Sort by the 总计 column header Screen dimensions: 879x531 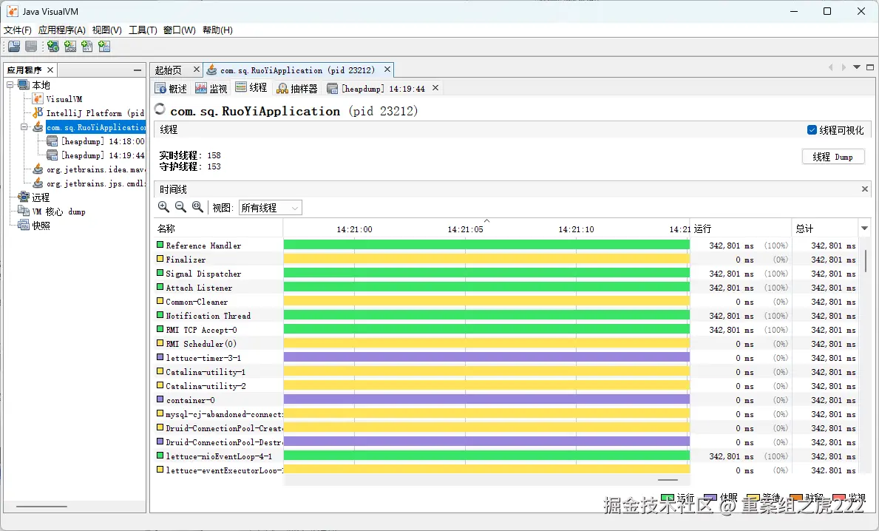[x=824, y=229]
